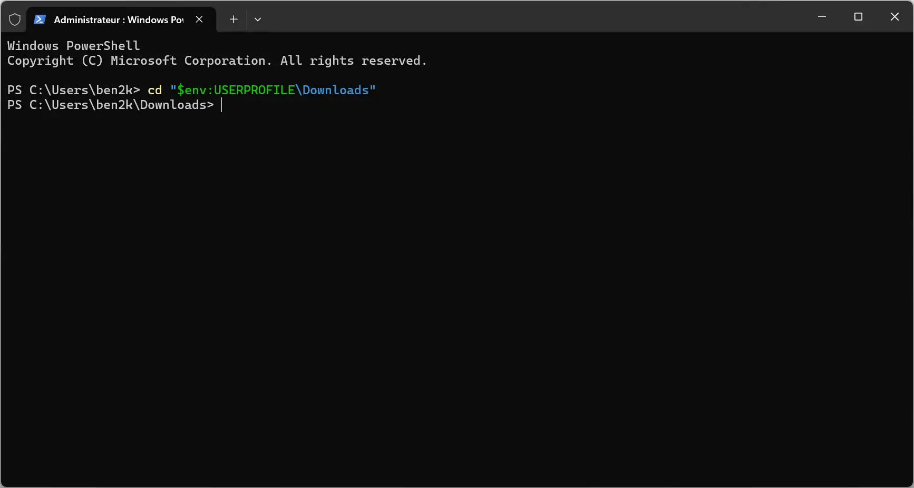Select the Administrateur : Windows PowerShell tab
Viewport: 914px width, 488px height.
[121, 19]
